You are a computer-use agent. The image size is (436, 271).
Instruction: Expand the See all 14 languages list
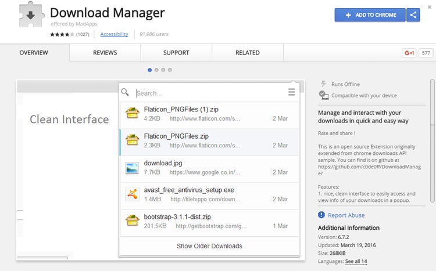[x=356, y=261]
